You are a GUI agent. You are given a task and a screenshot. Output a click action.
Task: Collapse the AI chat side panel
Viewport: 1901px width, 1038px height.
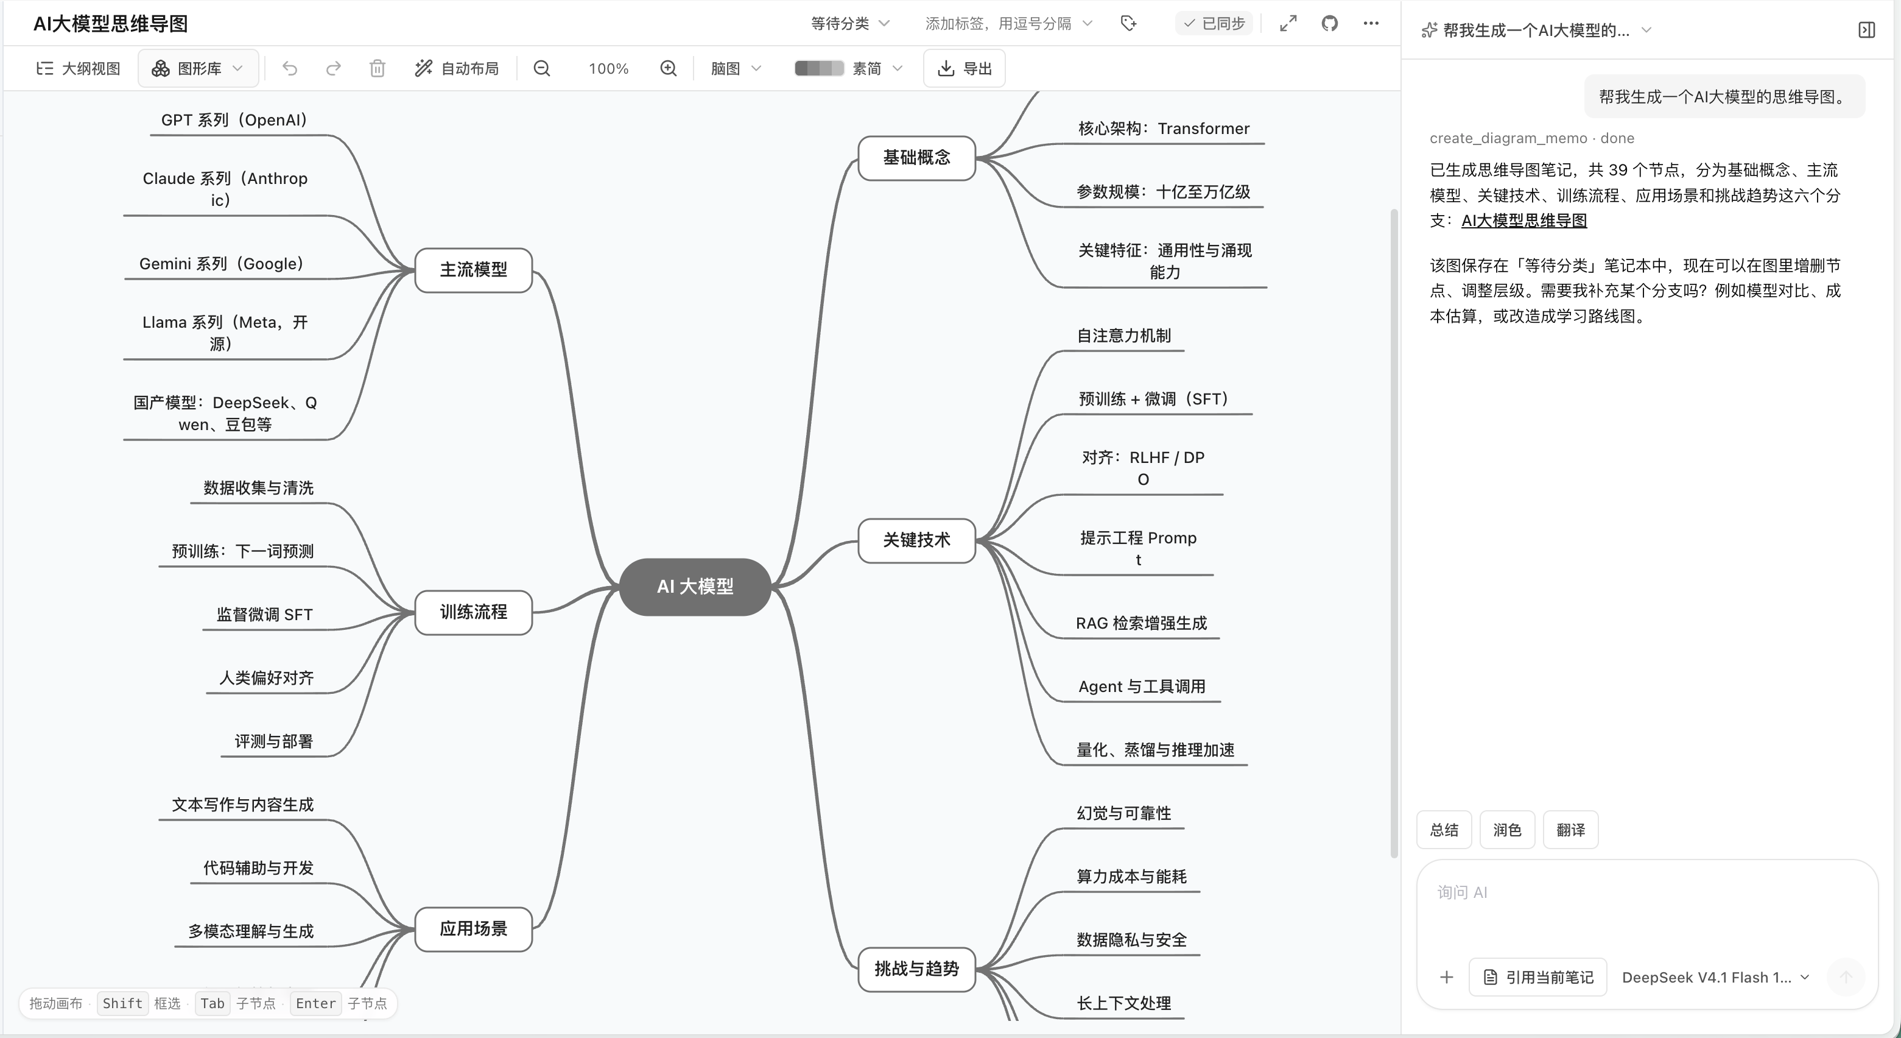[x=1866, y=30]
